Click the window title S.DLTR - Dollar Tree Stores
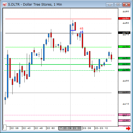 pyautogui.click(x=35, y=5)
